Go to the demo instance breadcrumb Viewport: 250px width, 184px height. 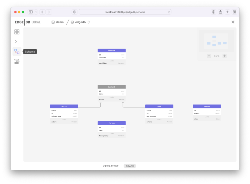(57, 22)
